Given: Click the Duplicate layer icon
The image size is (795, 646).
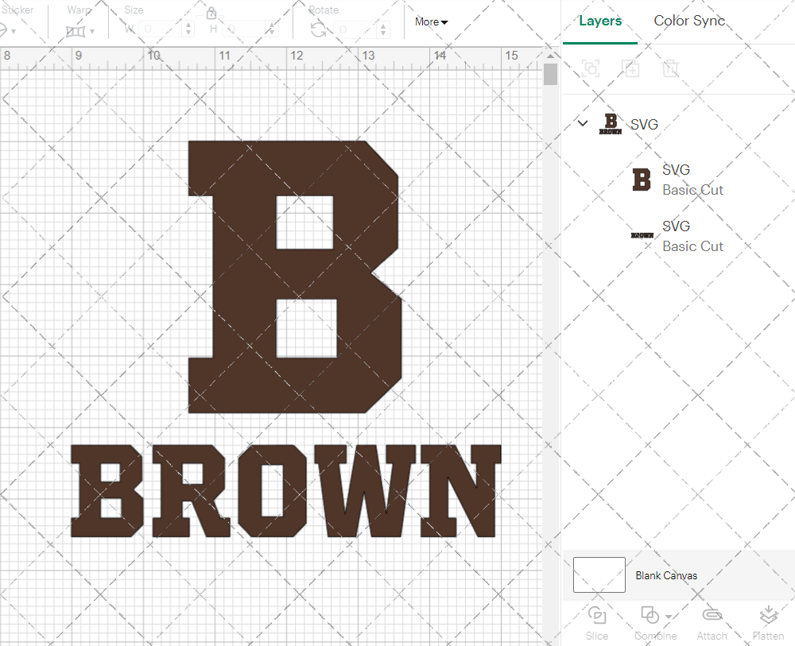Looking at the screenshot, I should coord(630,68).
